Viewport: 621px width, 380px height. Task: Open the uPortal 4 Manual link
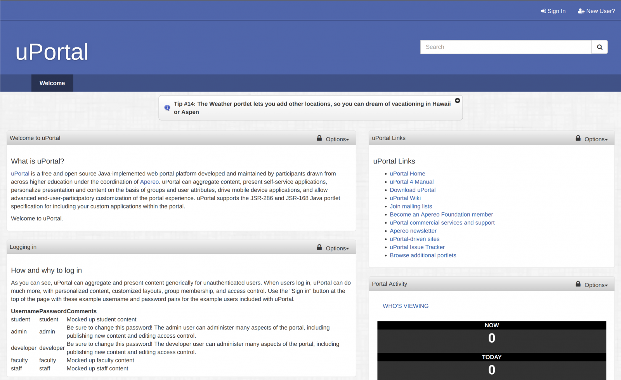click(x=412, y=182)
